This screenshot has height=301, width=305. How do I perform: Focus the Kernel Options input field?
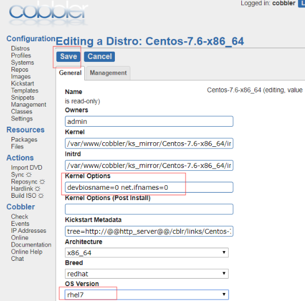click(x=149, y=187)
